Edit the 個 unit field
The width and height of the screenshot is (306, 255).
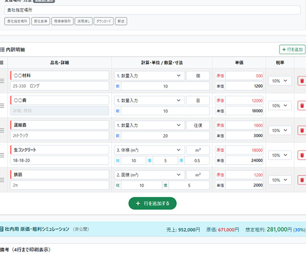(198, 75)
